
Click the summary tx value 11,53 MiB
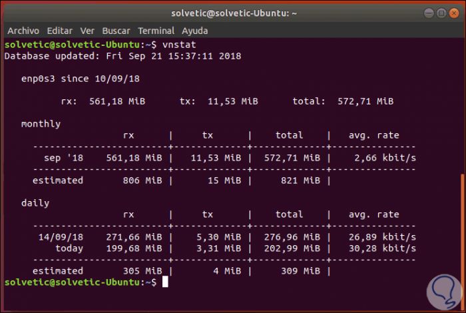coord(233,101)
